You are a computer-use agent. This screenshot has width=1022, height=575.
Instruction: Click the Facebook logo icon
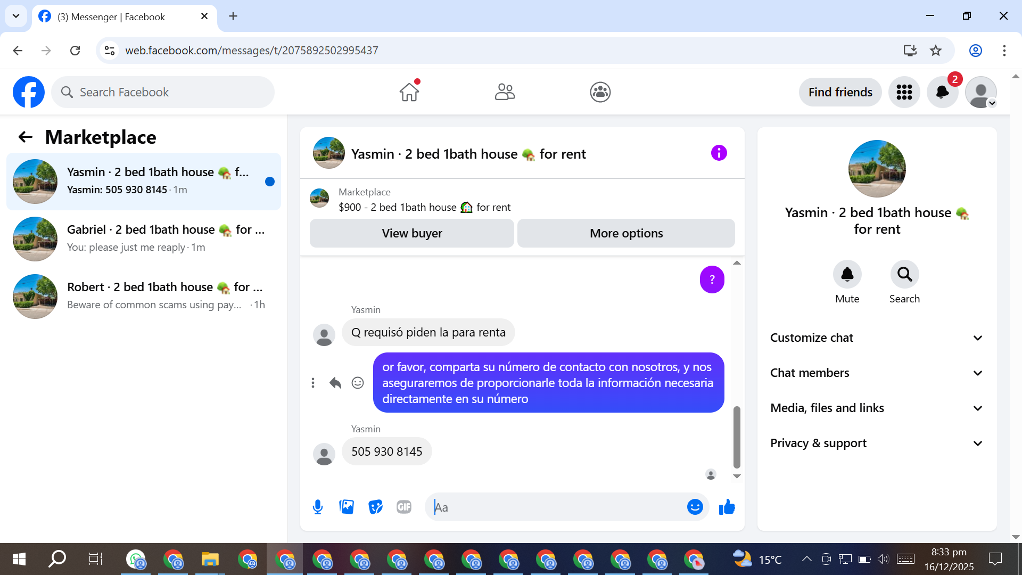coord(29,92)
